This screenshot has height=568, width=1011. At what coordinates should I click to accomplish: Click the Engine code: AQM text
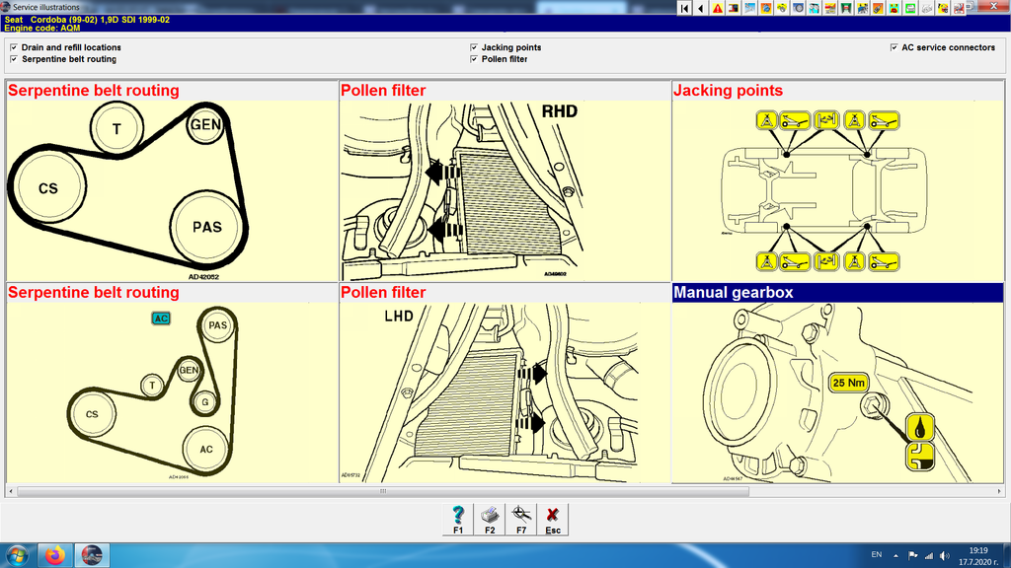pos(41,29)
